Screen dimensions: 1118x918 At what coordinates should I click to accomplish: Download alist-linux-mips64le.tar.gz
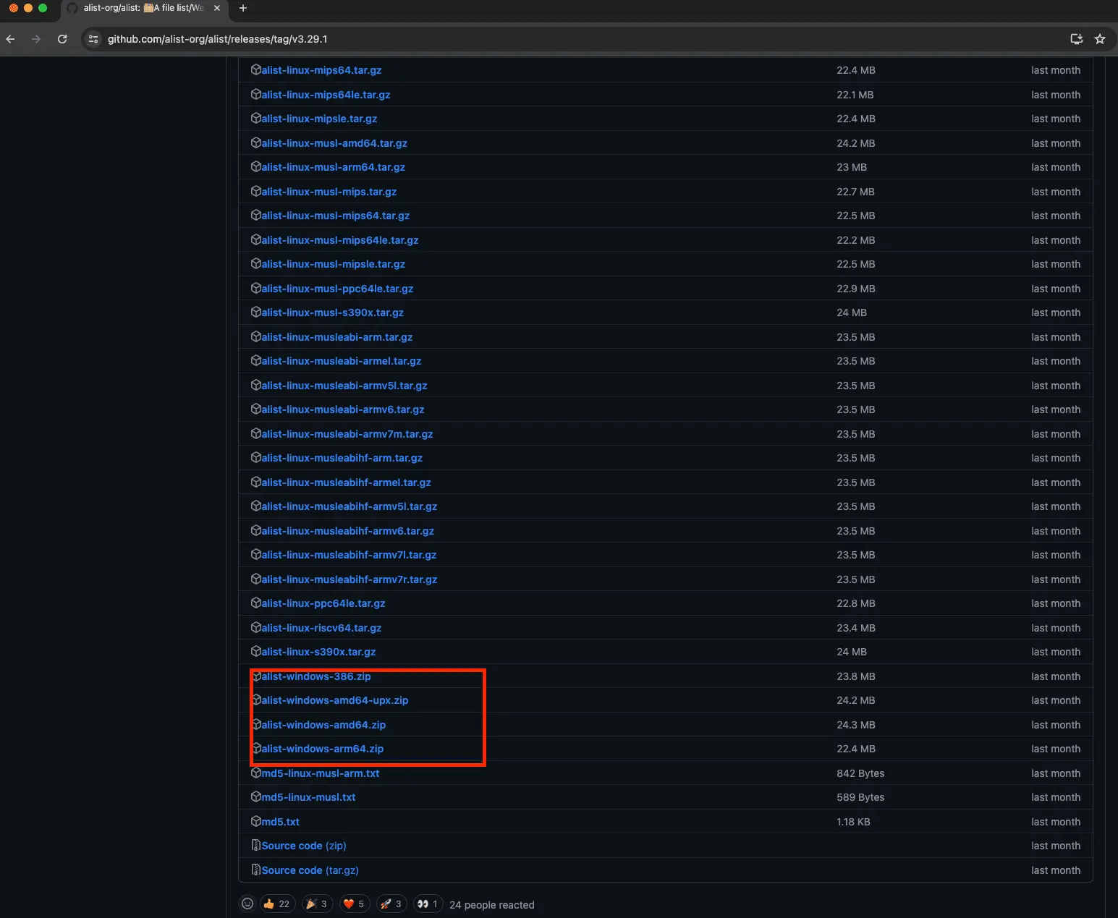tap(326, 95)
